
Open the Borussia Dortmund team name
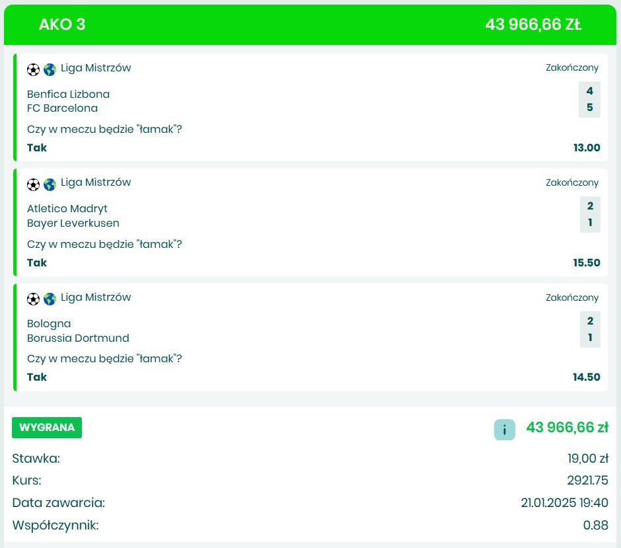click(x=78, y=338)
